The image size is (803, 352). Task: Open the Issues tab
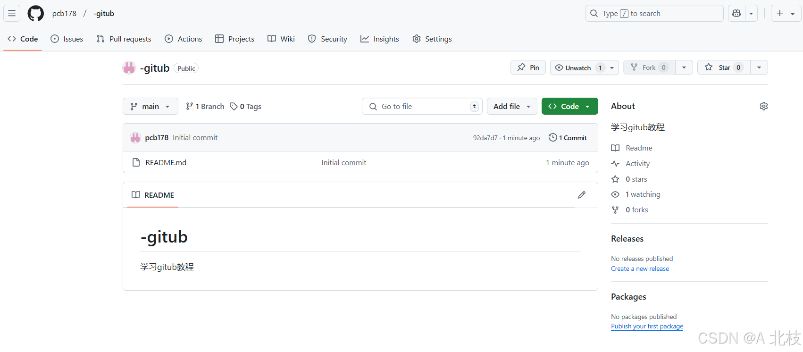coord(67,39)
